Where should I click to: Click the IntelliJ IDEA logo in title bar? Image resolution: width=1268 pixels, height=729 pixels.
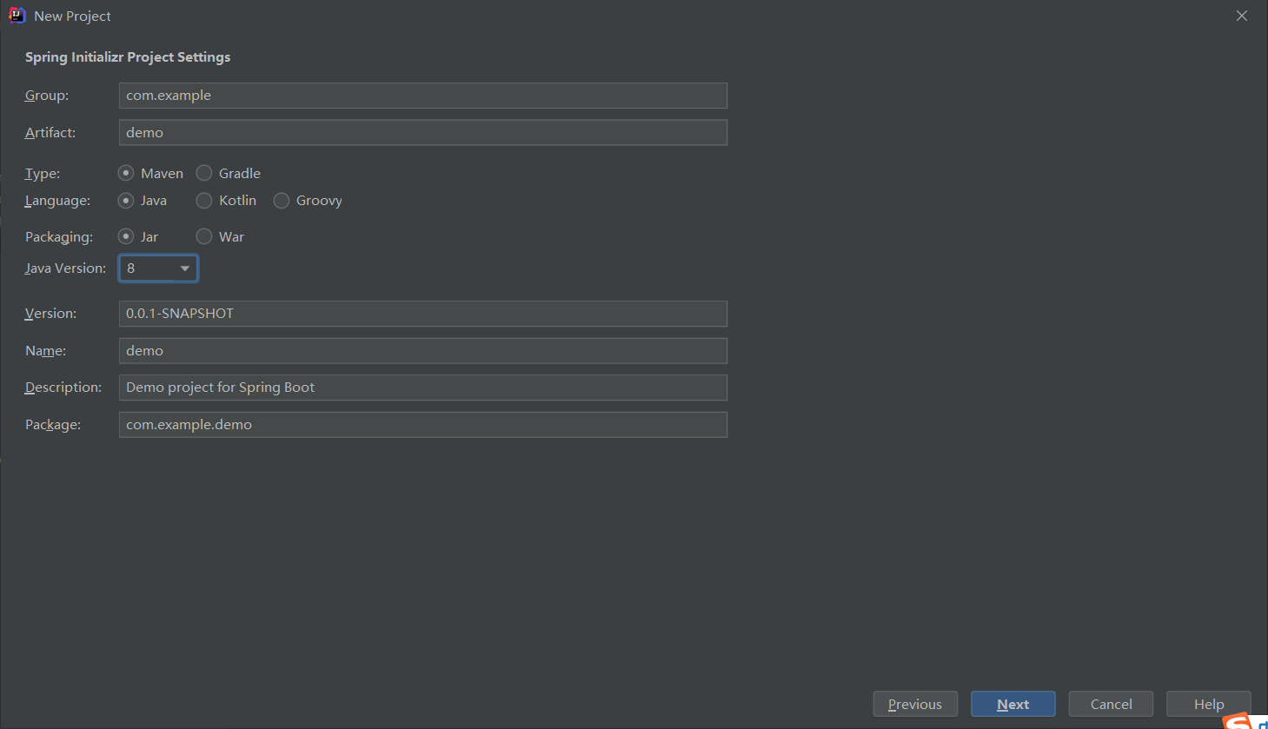[x=17, y=16]
